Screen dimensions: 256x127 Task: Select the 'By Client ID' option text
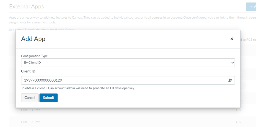32,62
